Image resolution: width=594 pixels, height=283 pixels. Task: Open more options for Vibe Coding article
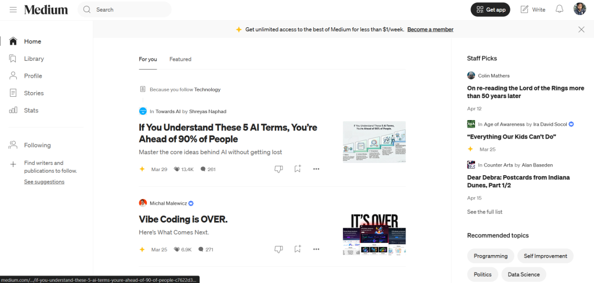coord(316,249)
